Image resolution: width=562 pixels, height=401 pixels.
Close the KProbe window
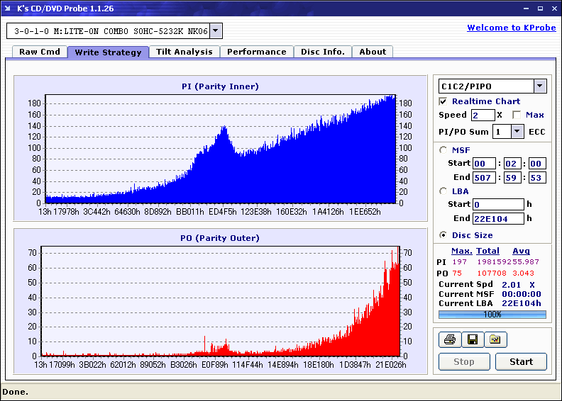point(554,9)
